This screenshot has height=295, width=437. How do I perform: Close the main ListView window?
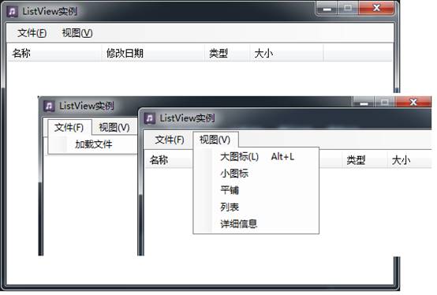pos(376,8)
